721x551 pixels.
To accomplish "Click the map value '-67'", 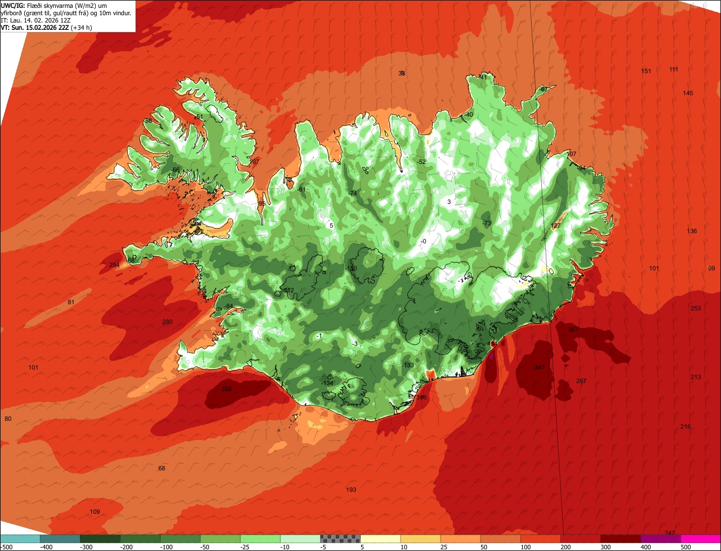I will (542, 89).
